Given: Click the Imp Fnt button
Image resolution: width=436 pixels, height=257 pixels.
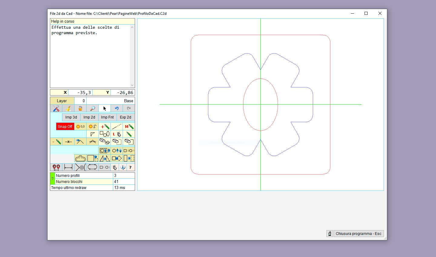Looking at the screenshot, I should click(107, 117).
